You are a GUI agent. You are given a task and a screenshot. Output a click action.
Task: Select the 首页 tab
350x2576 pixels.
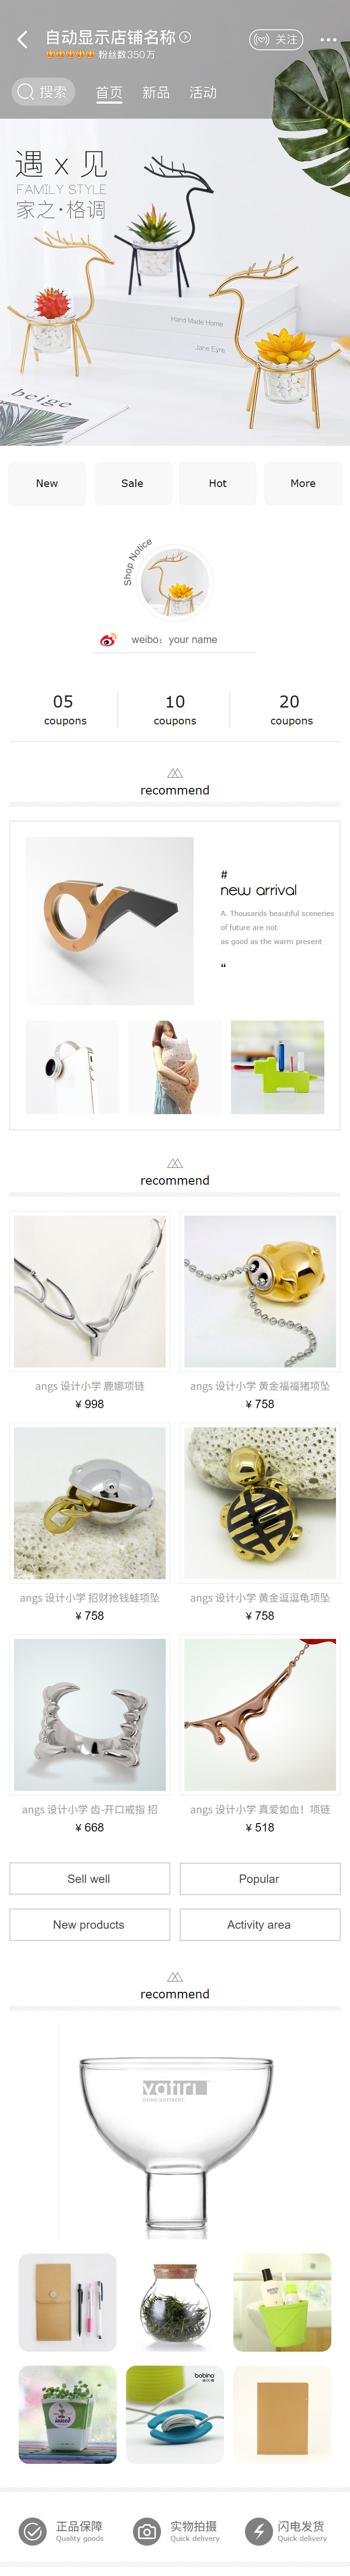[x=109, y=93]
